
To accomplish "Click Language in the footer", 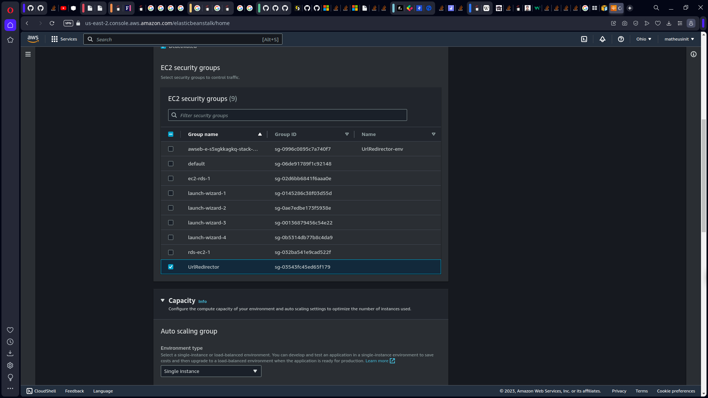I will (103, 391).
